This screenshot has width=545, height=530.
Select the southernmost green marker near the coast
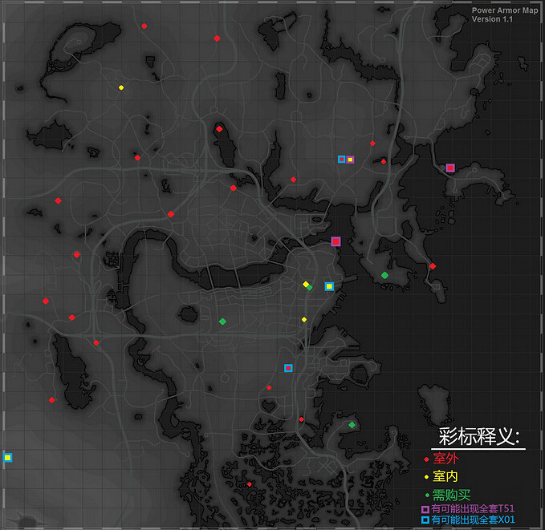[352, 425]
